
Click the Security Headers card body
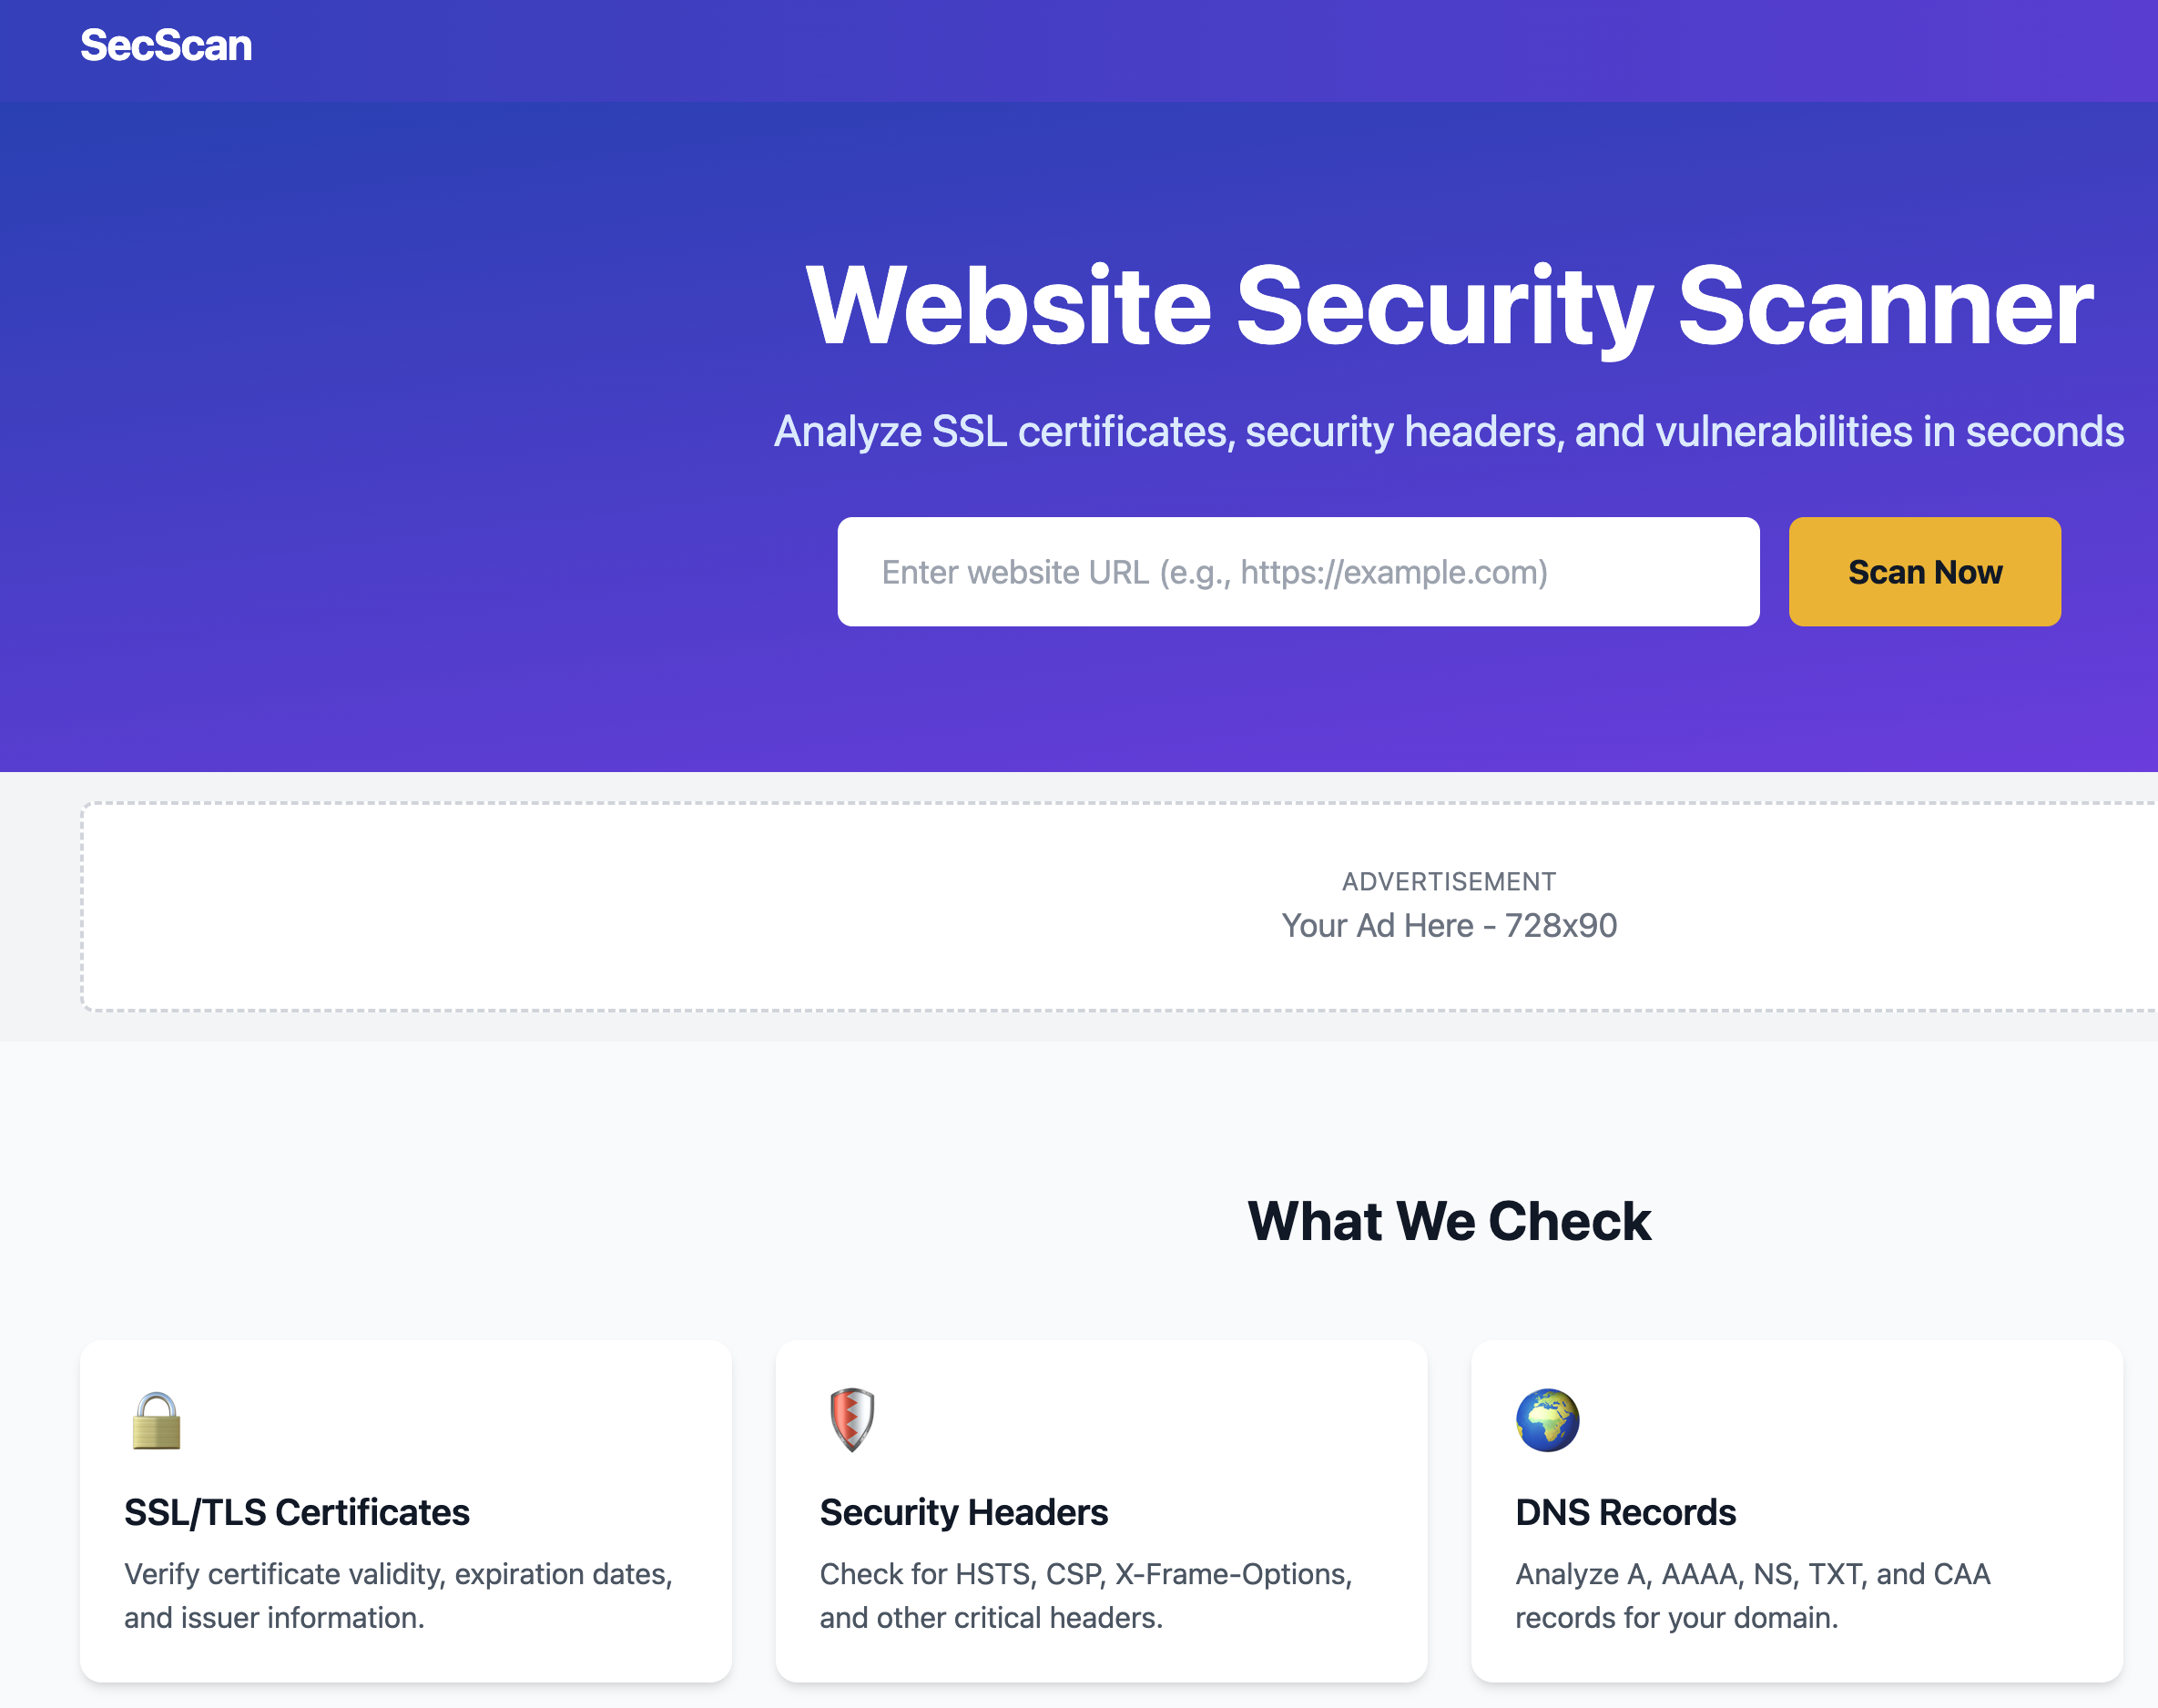point(1101,1510)
